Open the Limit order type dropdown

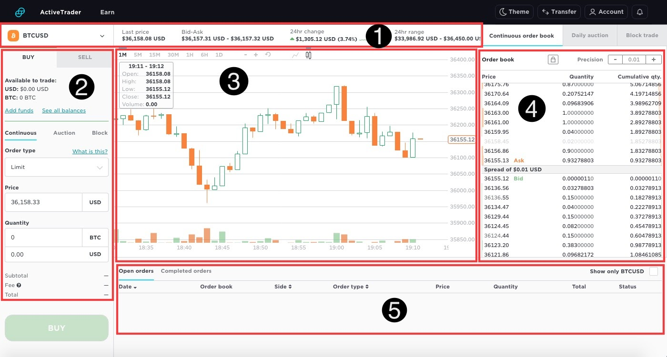56,167
